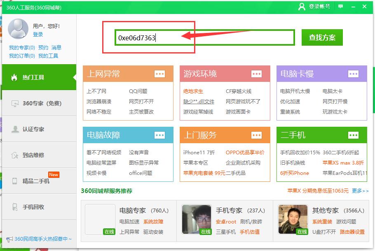The width and height of the screenshot is (375, 251).
Task: Click the search input field with 0xe06d7363
Action: (x=205, y=37)
